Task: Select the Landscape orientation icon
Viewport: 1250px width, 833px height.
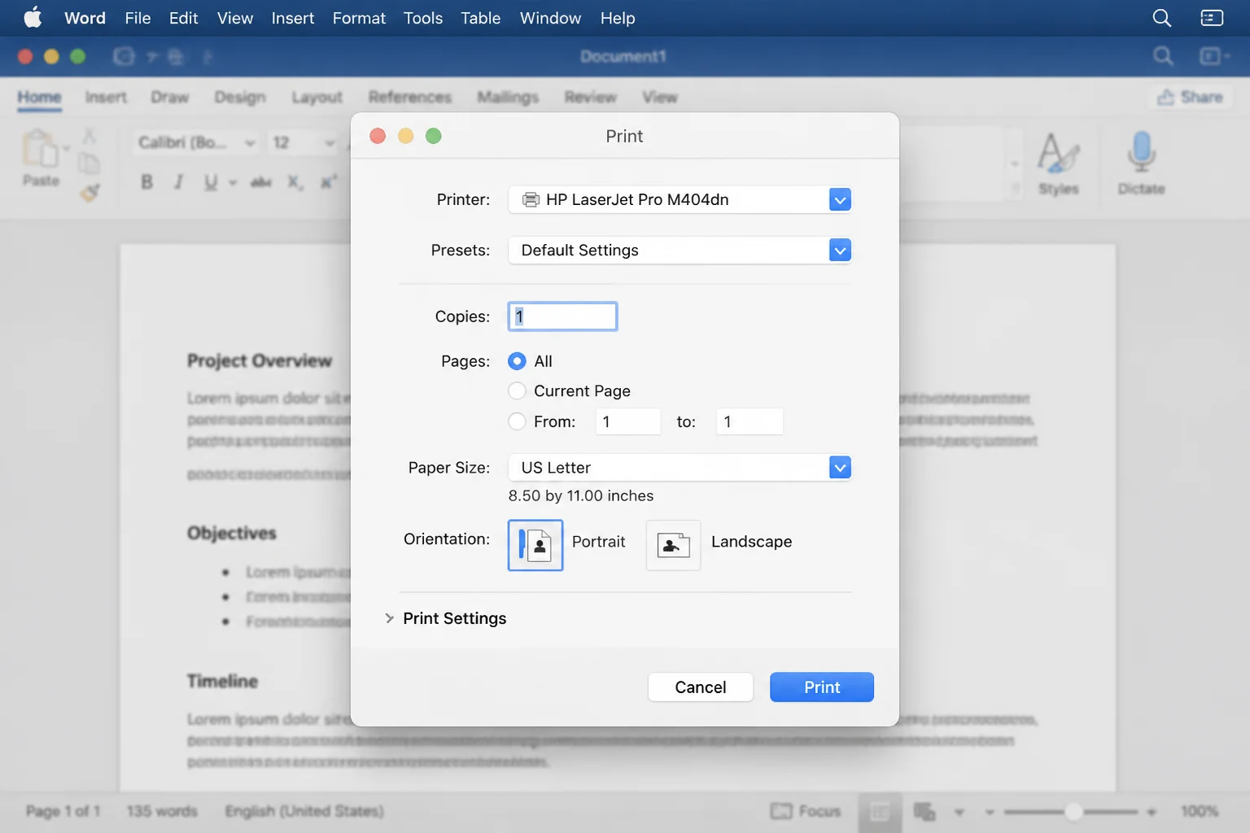Action: point(673,545)
